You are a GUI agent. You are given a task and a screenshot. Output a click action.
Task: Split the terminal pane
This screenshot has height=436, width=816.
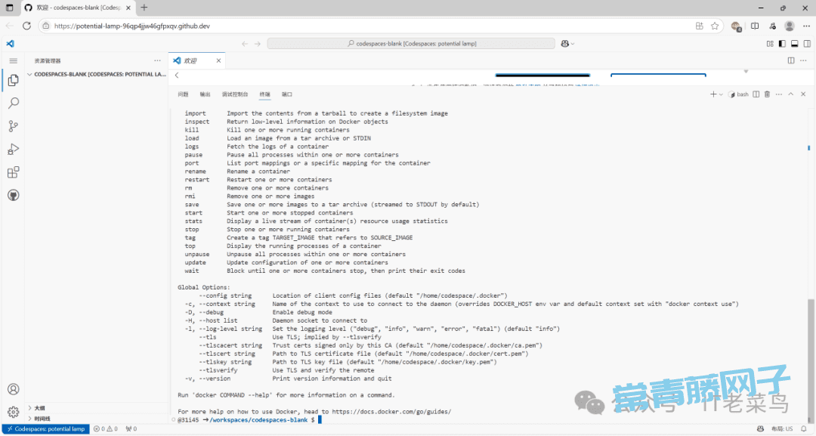(x=756, y=94)
